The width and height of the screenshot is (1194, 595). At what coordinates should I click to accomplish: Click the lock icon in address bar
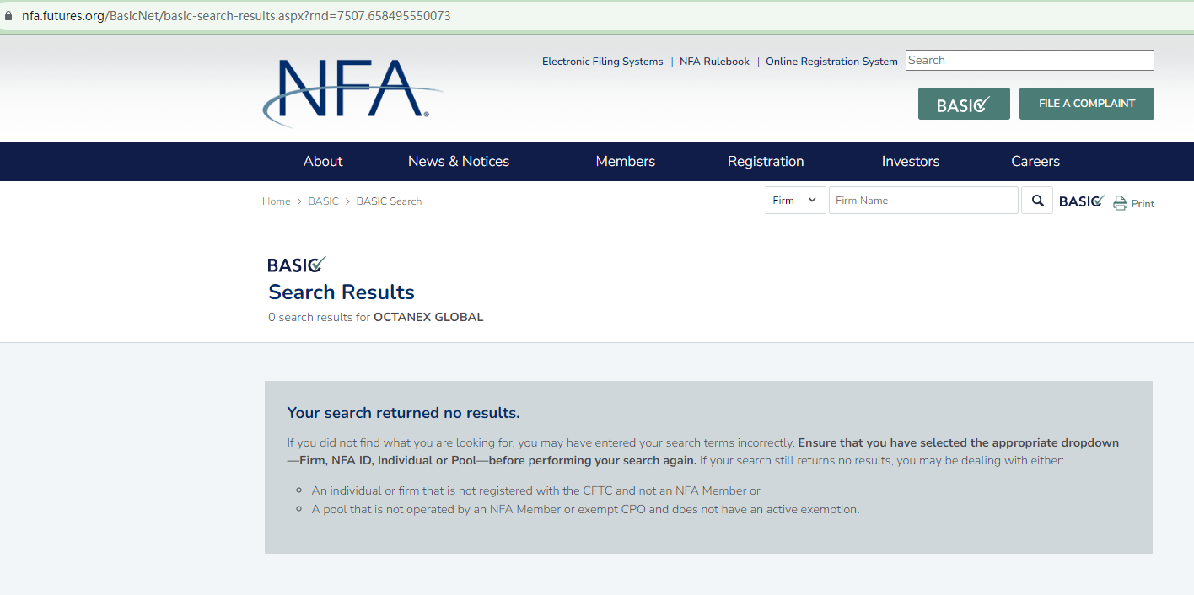tap(8, 16)
